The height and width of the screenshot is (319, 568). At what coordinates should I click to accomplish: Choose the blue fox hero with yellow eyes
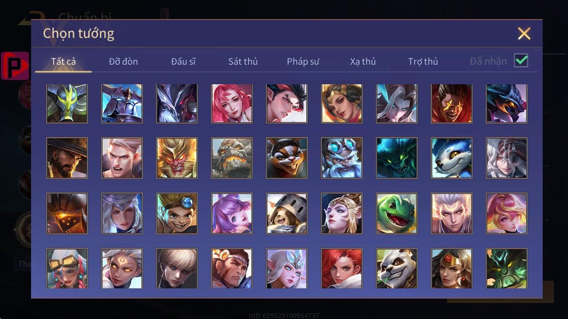pos(452,158)
